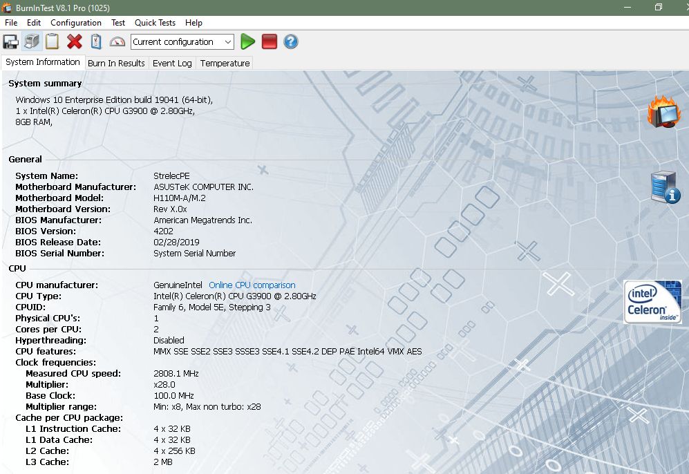Stop tests with the red stop button
This screenshot has width=689, height=474.
(x=270, y=41)
